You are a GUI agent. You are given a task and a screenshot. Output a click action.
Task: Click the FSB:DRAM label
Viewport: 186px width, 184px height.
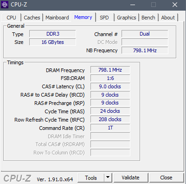point(73,78)
